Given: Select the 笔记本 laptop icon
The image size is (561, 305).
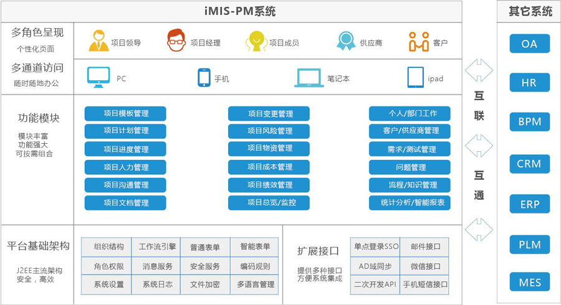Looking at the screenshot, I should pos(309,77).
